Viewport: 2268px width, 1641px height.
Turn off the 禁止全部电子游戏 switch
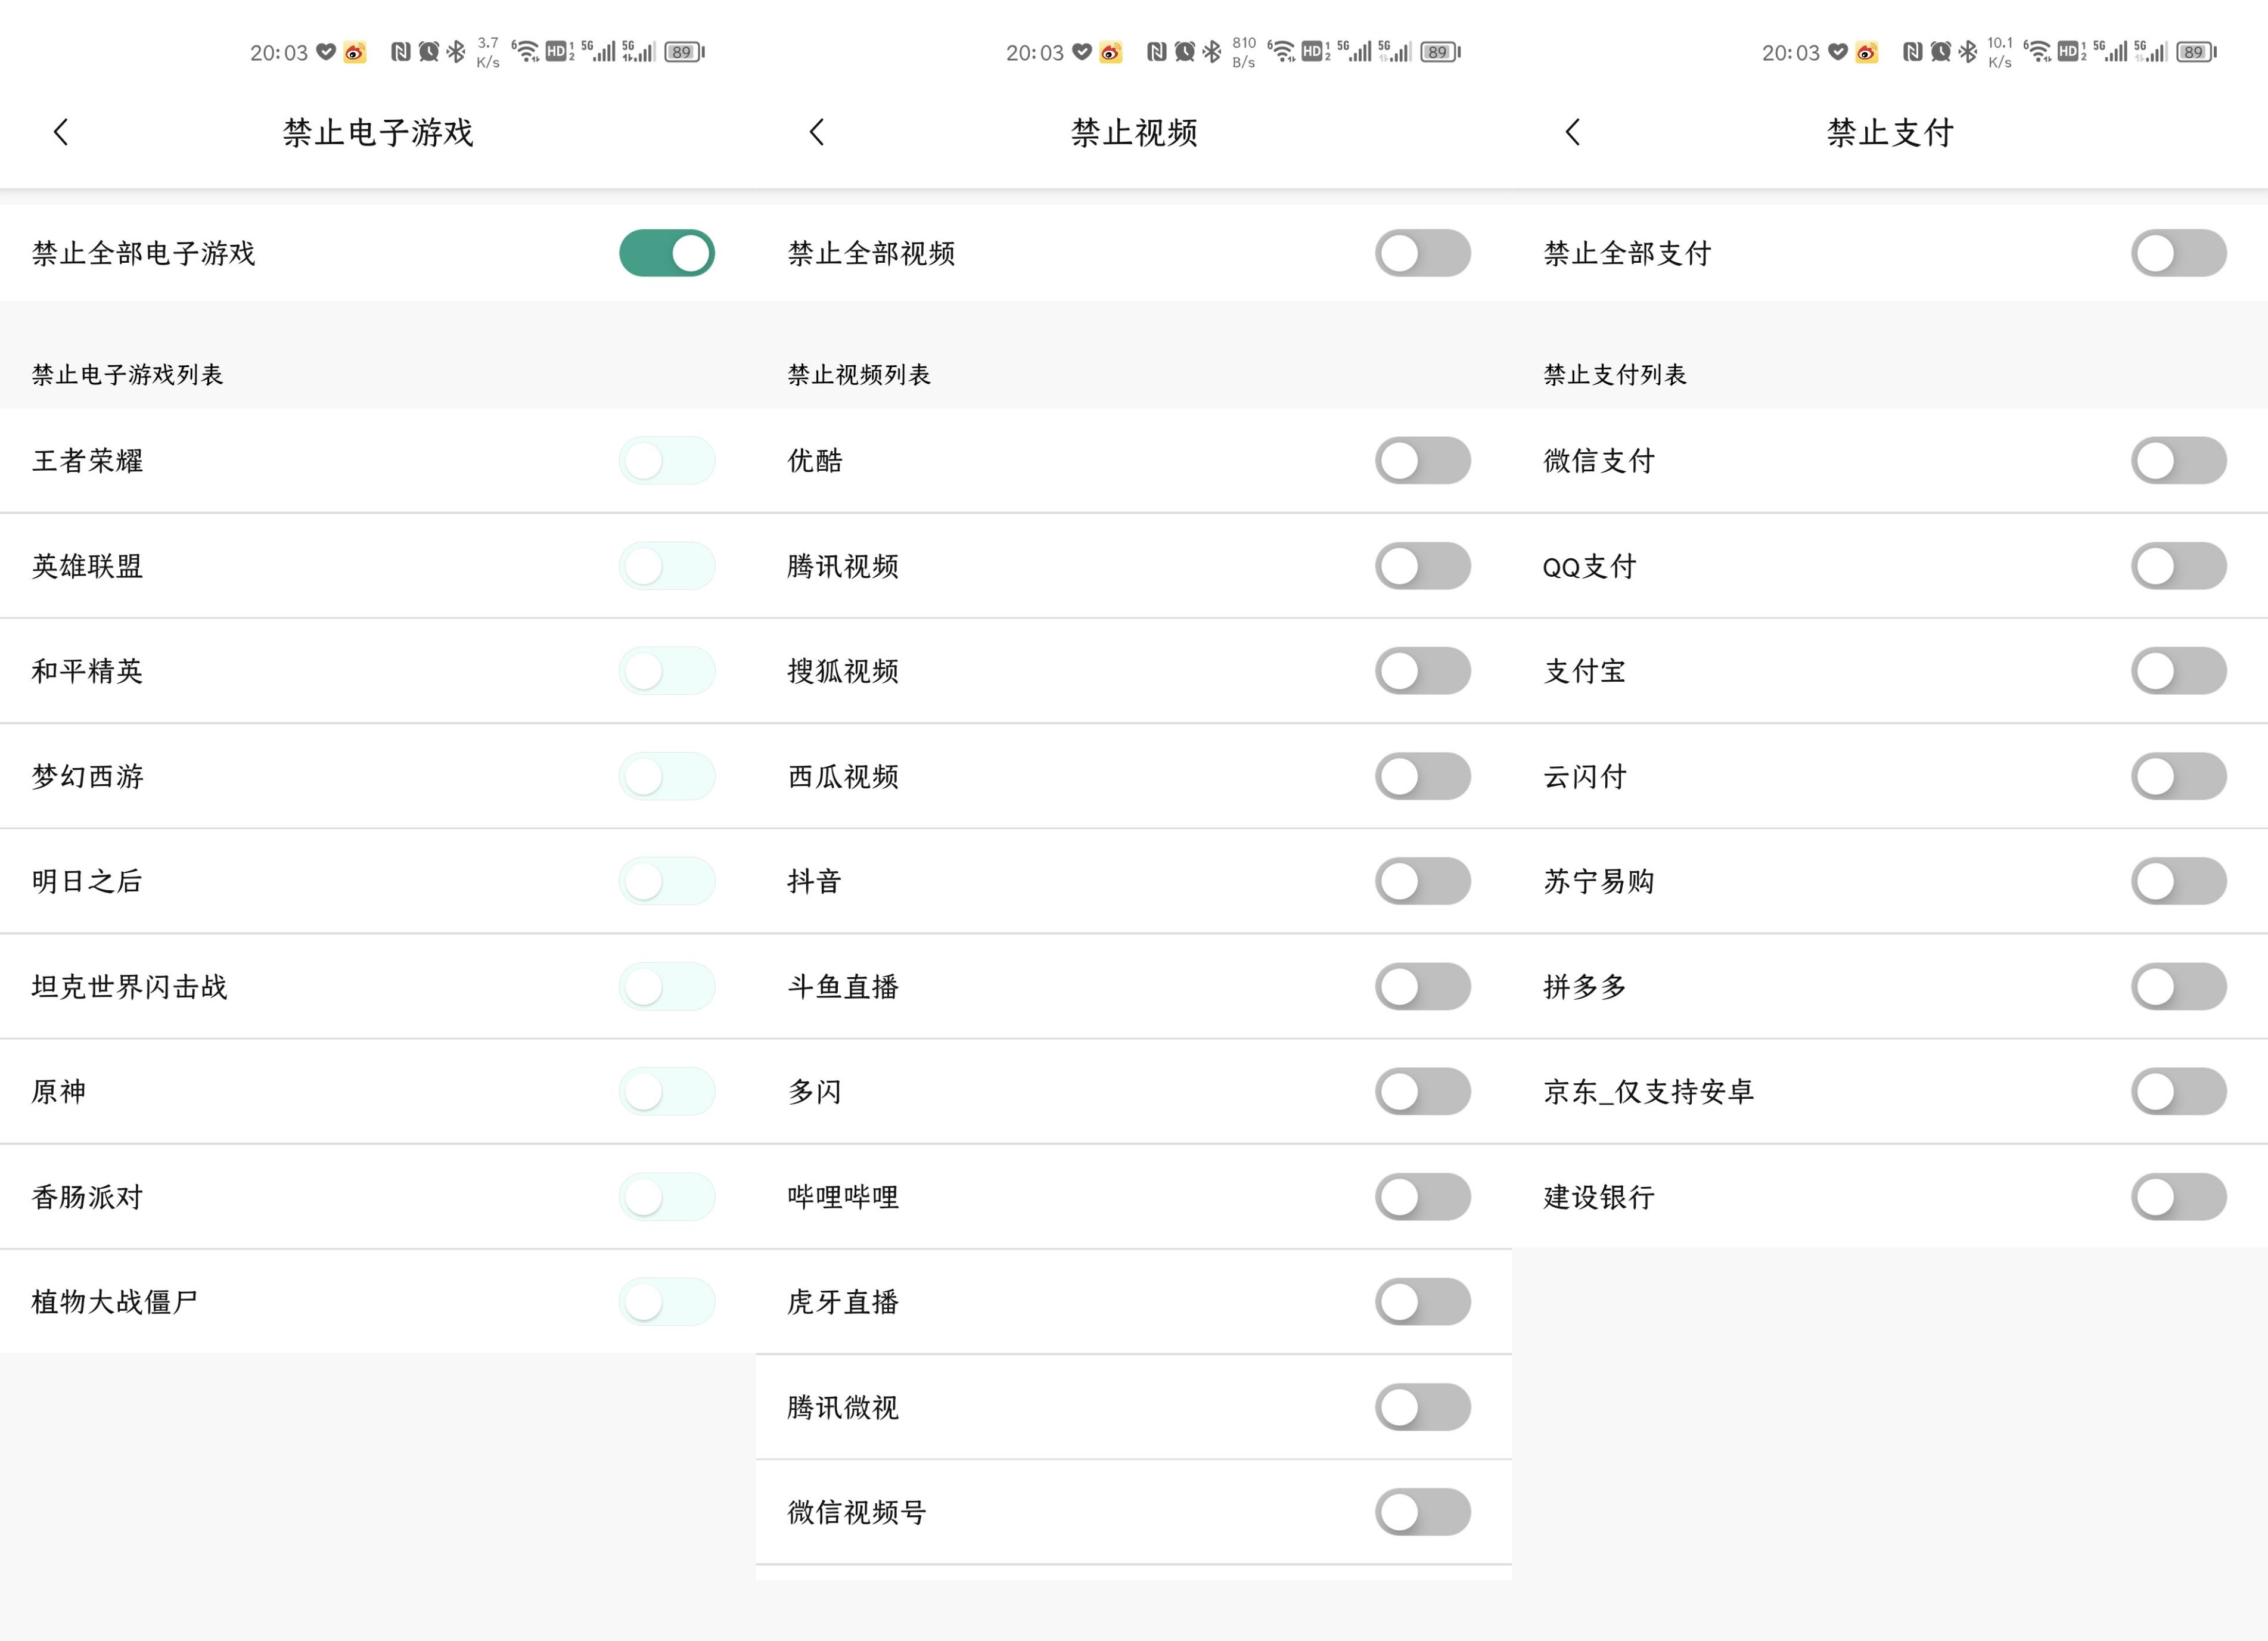coord(667,253)
